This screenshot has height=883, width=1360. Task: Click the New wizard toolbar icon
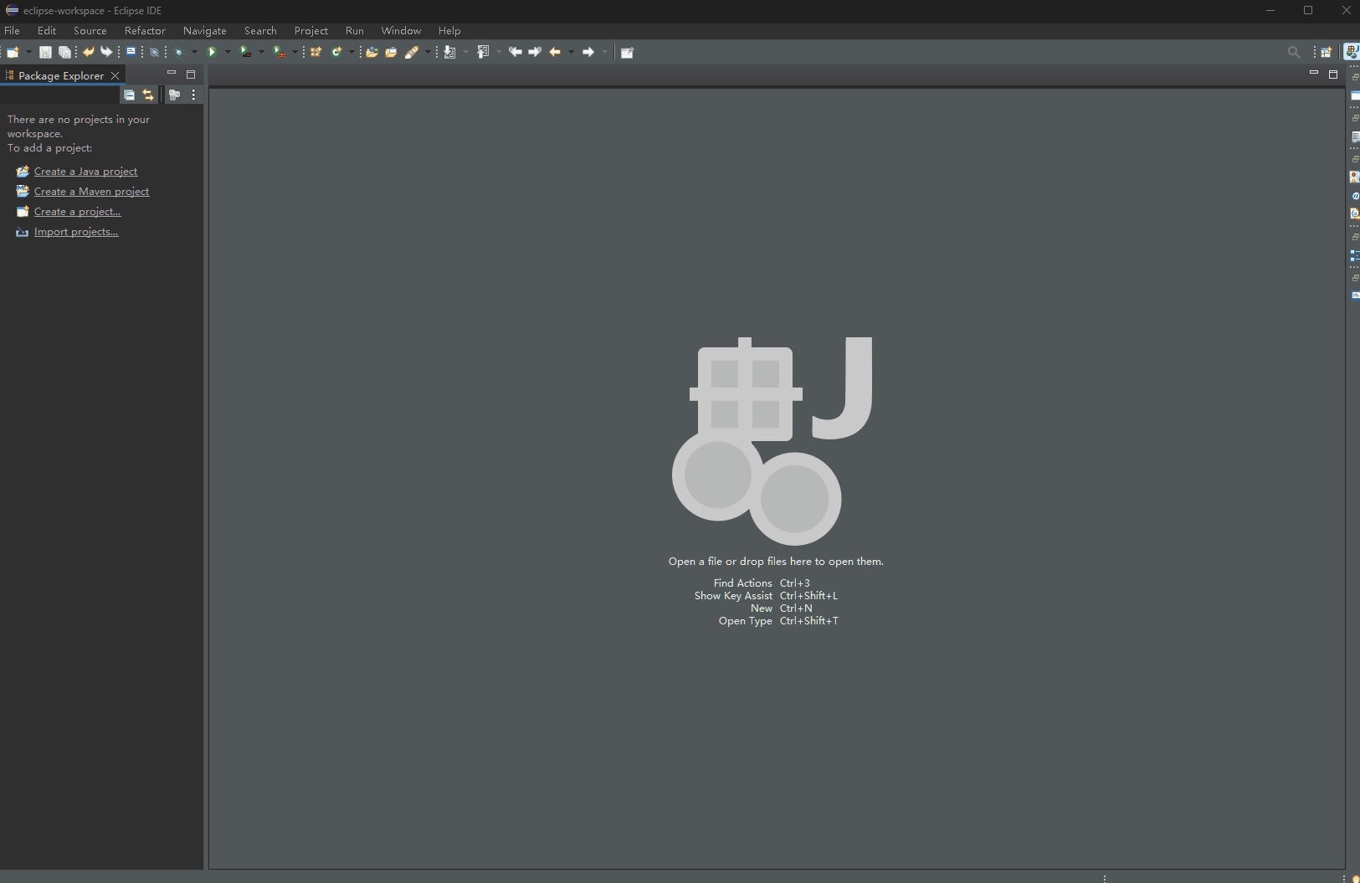[x=13, y=52]
